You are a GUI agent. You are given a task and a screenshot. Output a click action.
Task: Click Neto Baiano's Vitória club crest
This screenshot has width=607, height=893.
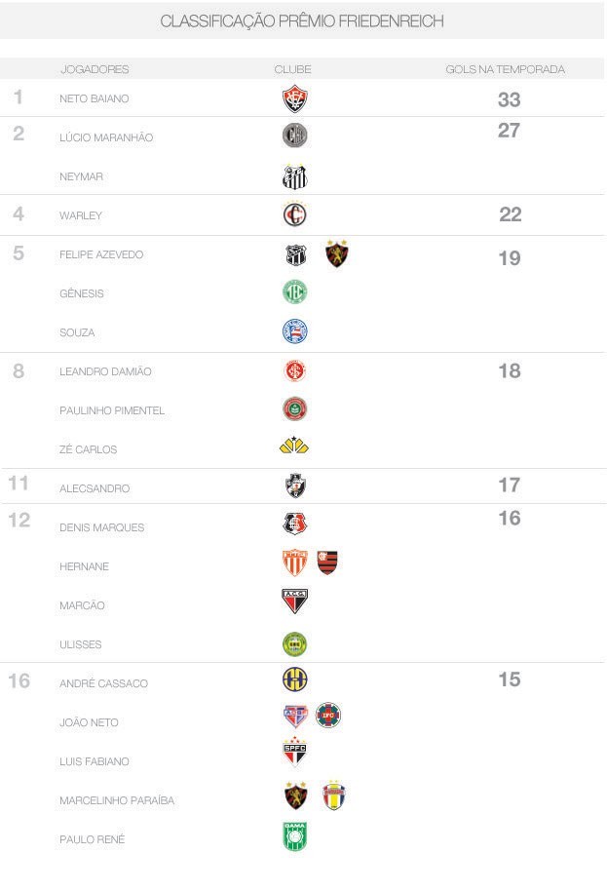point(294,98)
